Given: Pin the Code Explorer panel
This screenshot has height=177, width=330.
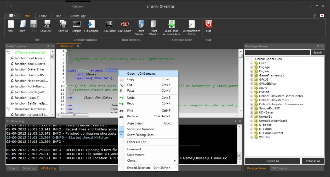Looking at the screenshot, I should 48,46.
